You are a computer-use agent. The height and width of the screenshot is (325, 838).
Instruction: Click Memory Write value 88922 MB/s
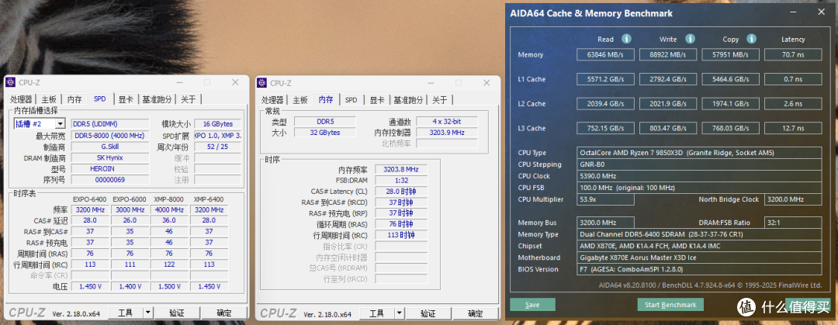pos(668,54)
